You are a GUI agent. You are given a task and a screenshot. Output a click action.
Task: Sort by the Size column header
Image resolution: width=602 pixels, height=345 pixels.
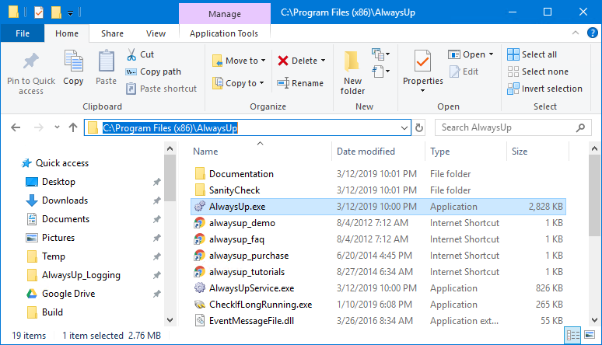click(520, 152)
